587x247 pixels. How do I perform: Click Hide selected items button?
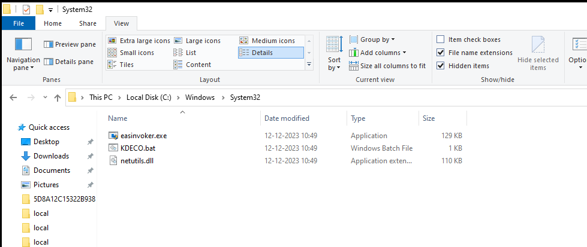pos(538,53)
